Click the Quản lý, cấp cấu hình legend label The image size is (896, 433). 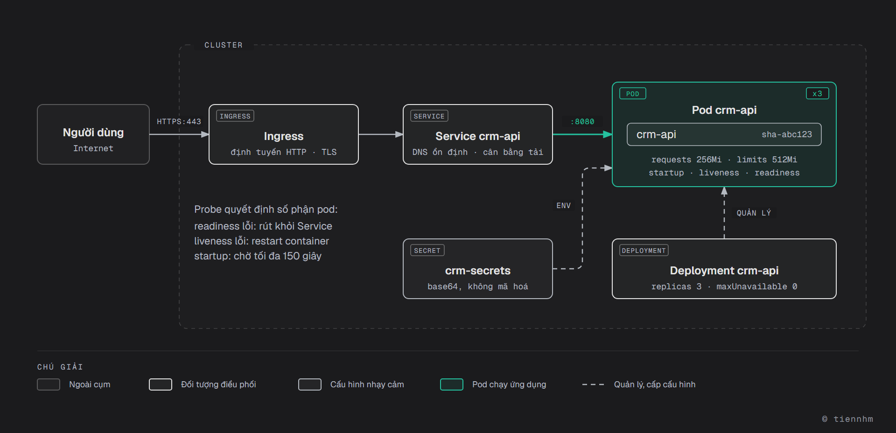click(x=655, y=384)
